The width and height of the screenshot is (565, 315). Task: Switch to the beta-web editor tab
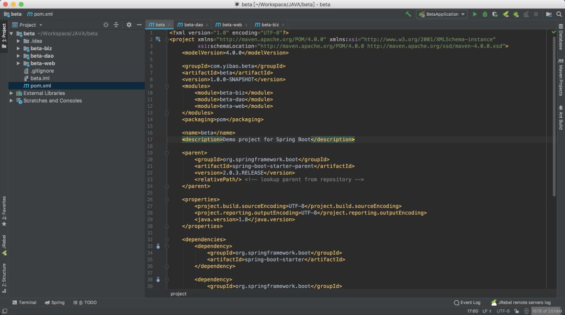tap(232, 25)
